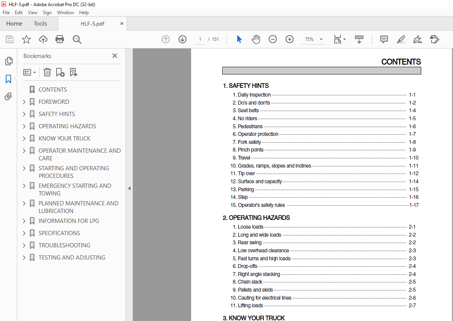
Task: Click the fit page scrolling icon
Action: [x=337, y=39]
